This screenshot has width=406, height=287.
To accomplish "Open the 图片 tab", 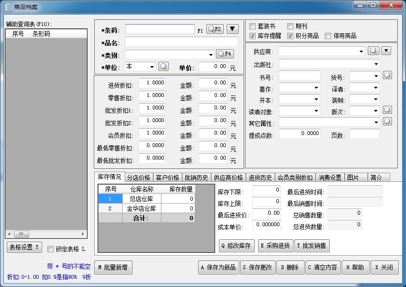I will tap(356, 178).
